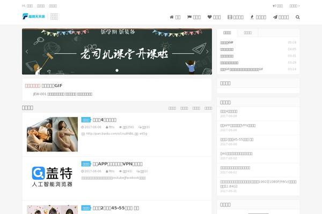Open the flag icon navigation item
Image resolution: width=322 pixels, height=214 pixels.
(x=194, y=17)
